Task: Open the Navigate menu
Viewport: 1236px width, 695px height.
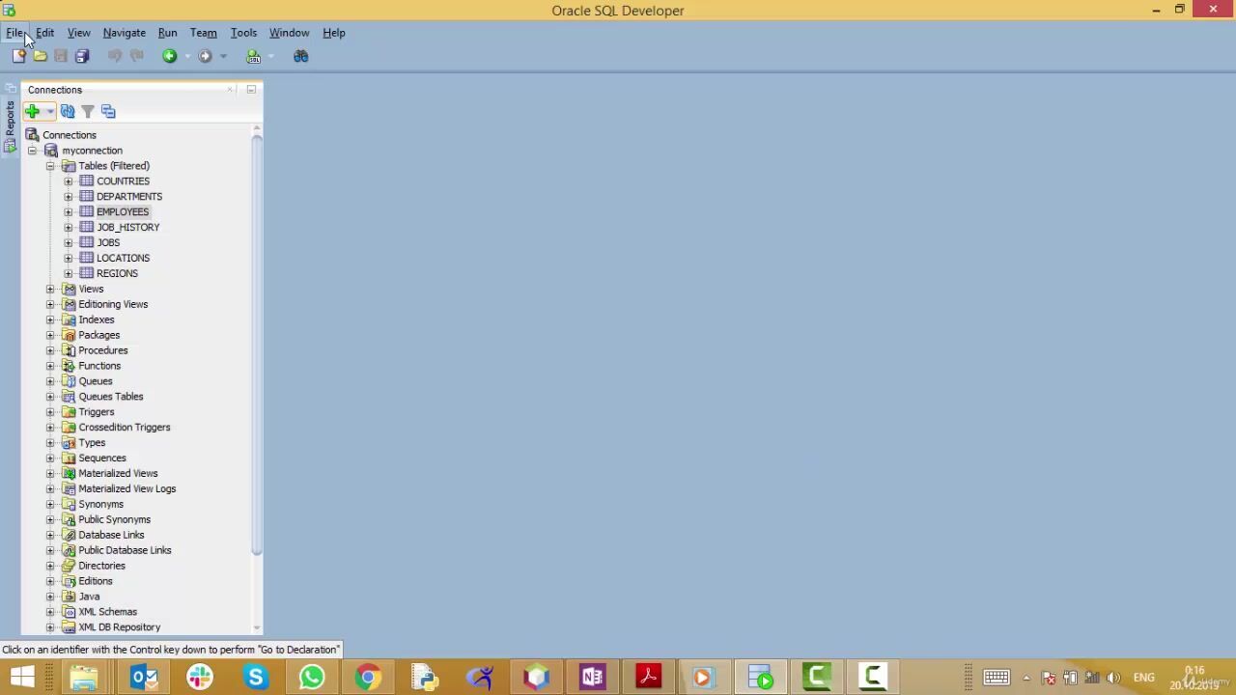Action: [125, 33]
